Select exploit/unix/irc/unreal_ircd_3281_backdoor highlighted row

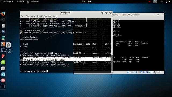pos(65,59)
